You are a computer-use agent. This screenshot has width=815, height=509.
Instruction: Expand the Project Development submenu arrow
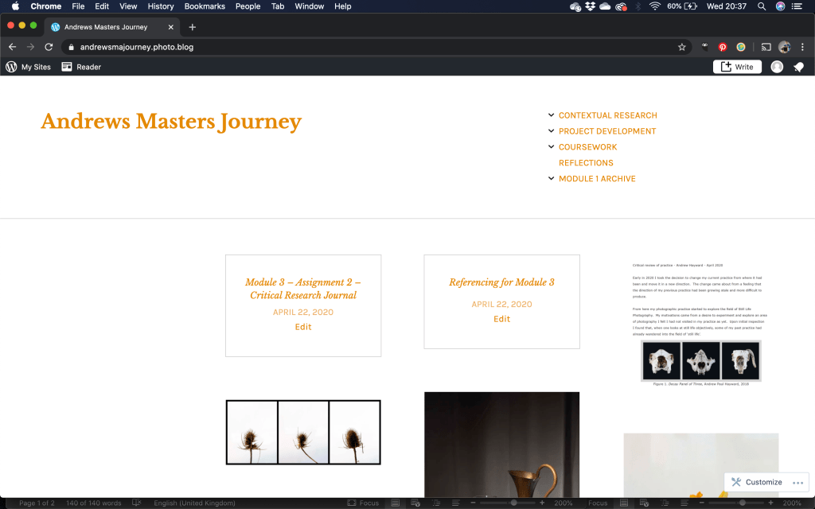coord(552,131)
